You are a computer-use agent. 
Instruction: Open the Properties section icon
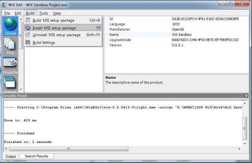(x=10, y=65)
